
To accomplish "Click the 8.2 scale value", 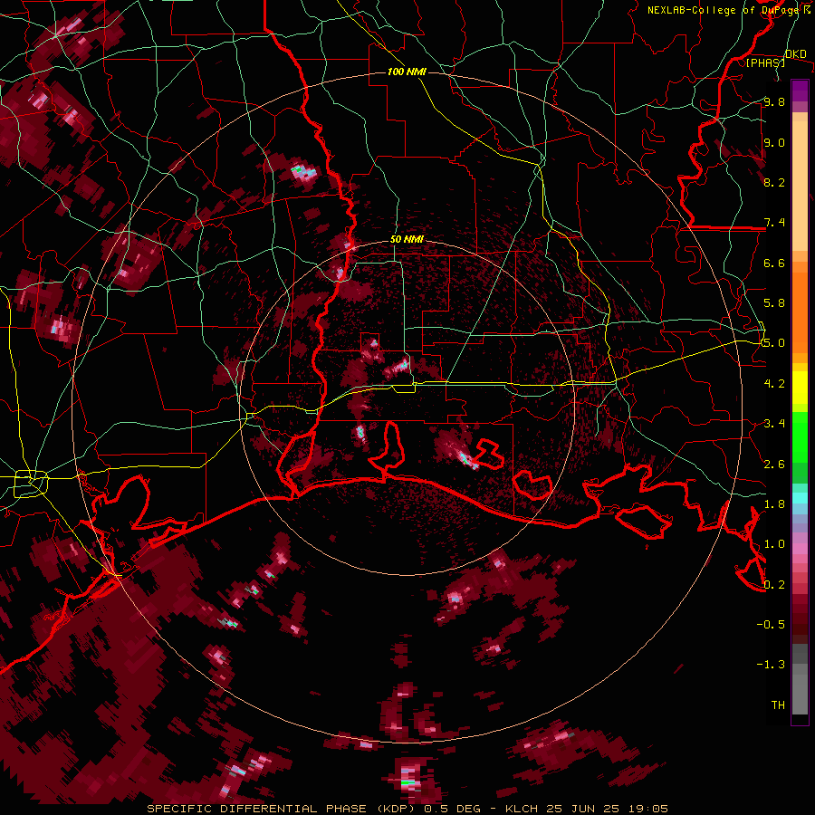I will pyautogui.click(x=774, y=182).
